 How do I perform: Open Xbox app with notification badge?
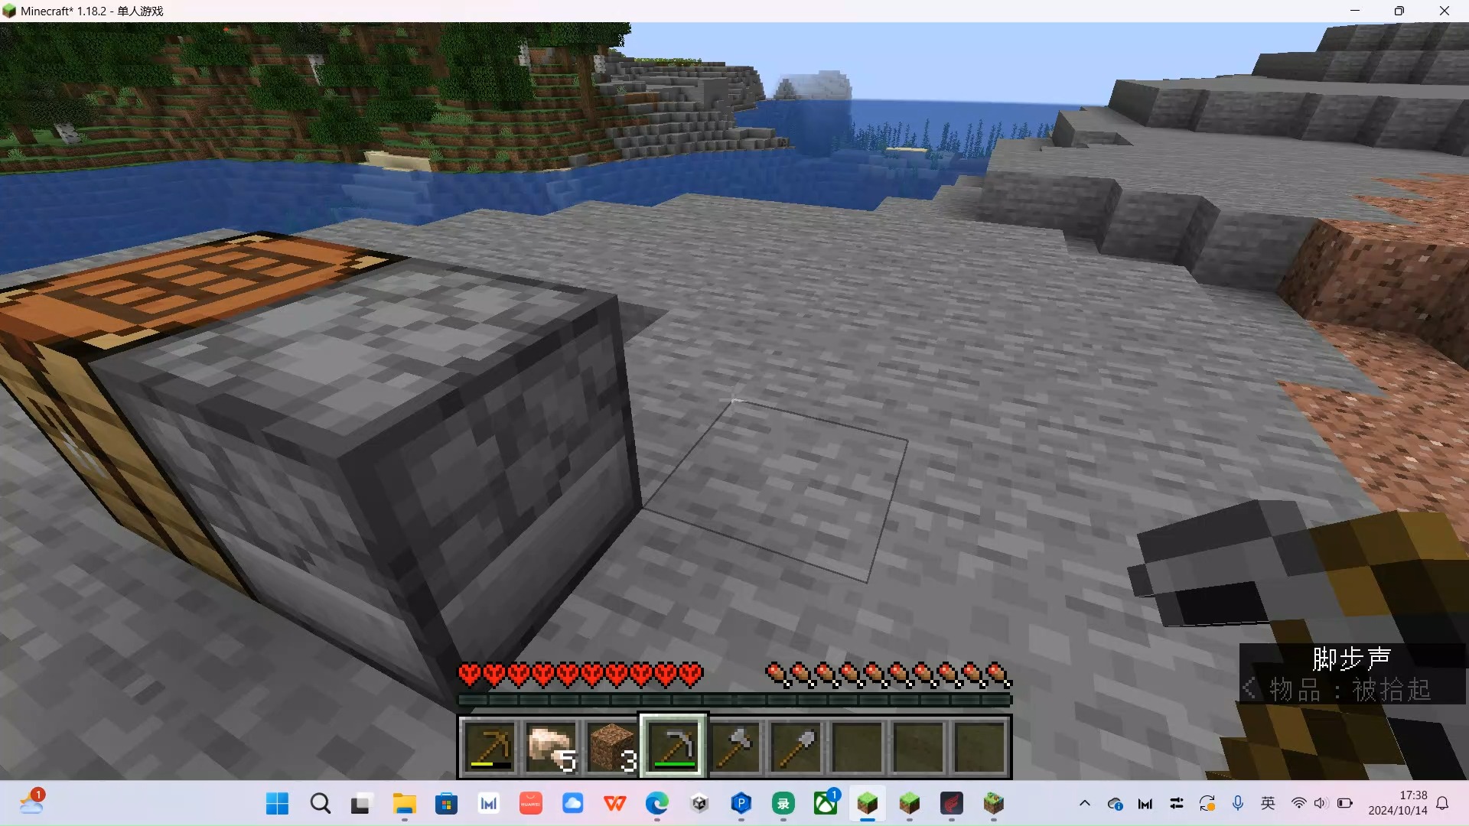point(826,804)
